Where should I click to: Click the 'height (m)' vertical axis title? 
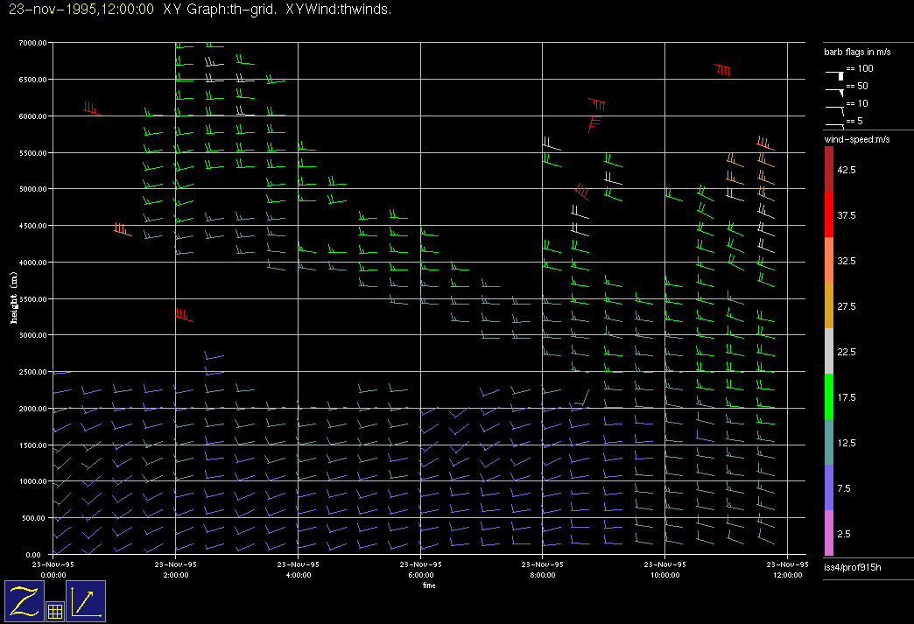[x=14, y=298]
